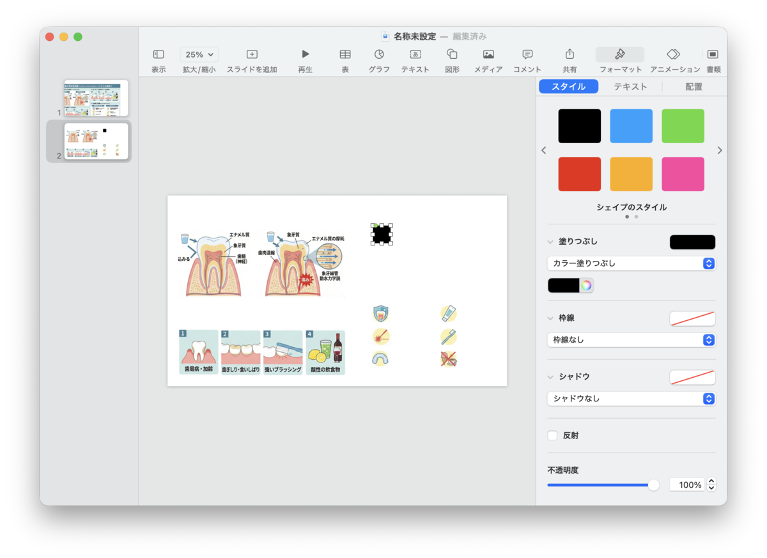Image resolution: width=767 pixels, height=558 pixels.
Task: Select the healthy tooth diagram image
Action: click(x=213, y=264)
